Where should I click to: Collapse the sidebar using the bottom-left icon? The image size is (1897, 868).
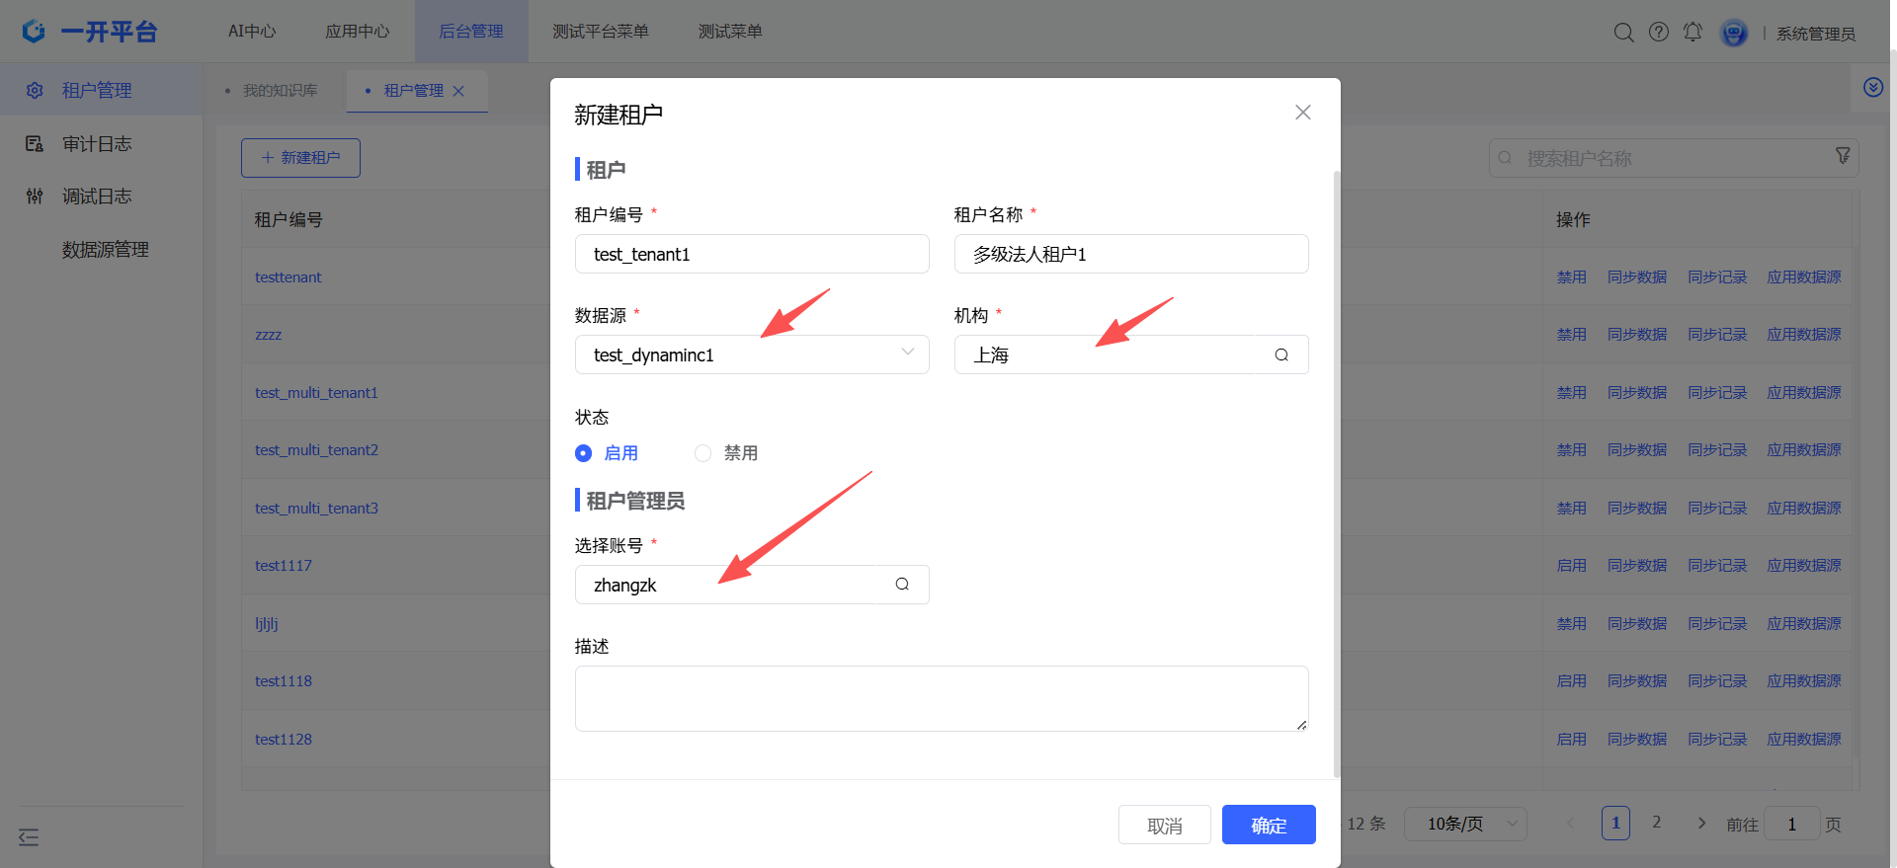pos(29,837)
